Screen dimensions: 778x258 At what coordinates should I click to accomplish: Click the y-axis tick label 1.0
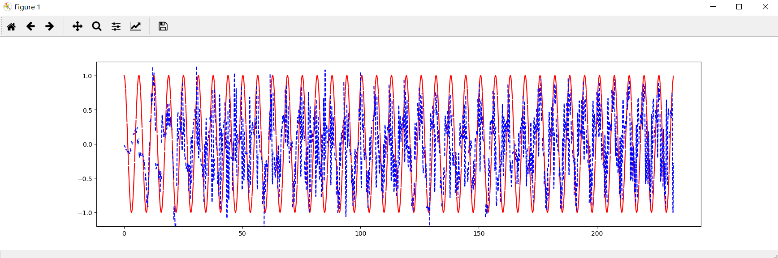point(87,76)
